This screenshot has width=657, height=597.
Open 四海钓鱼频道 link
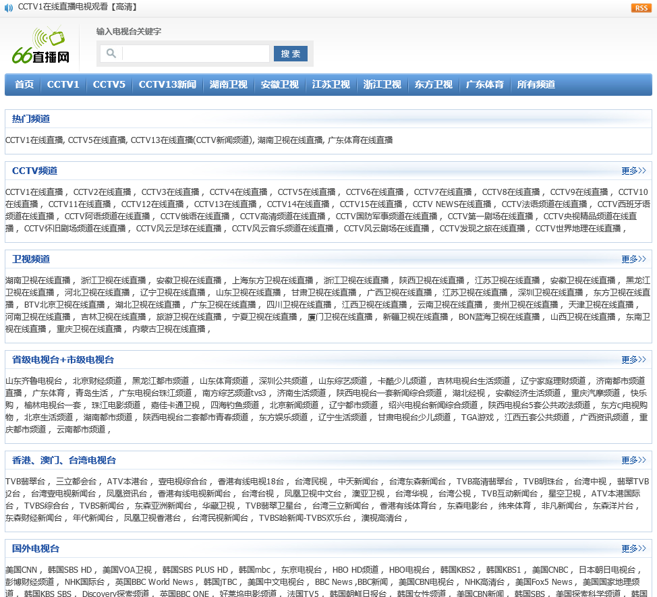(x=235, y=405)
